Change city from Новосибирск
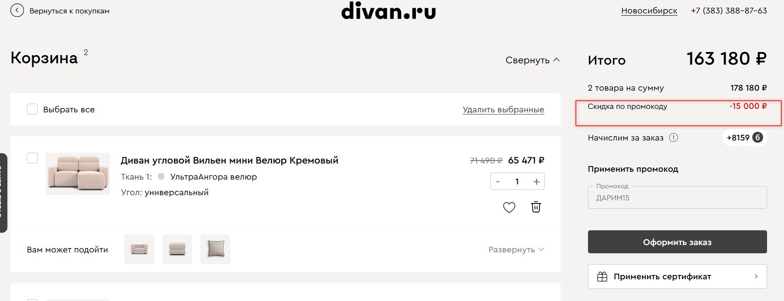The width and height of the screenshot is (784, 301). click(x=649, y=11)
